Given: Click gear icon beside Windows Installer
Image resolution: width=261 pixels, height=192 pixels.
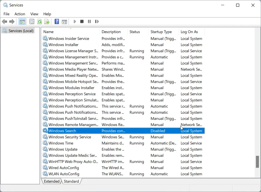Looking at the screenshot, I should coord(45,44).
